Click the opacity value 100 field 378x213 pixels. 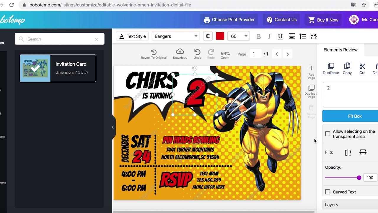click(x=370, y=177)
